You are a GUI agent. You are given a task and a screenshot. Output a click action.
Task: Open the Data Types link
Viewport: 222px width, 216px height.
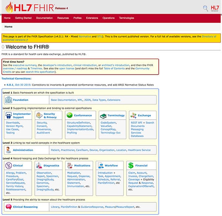99,100
